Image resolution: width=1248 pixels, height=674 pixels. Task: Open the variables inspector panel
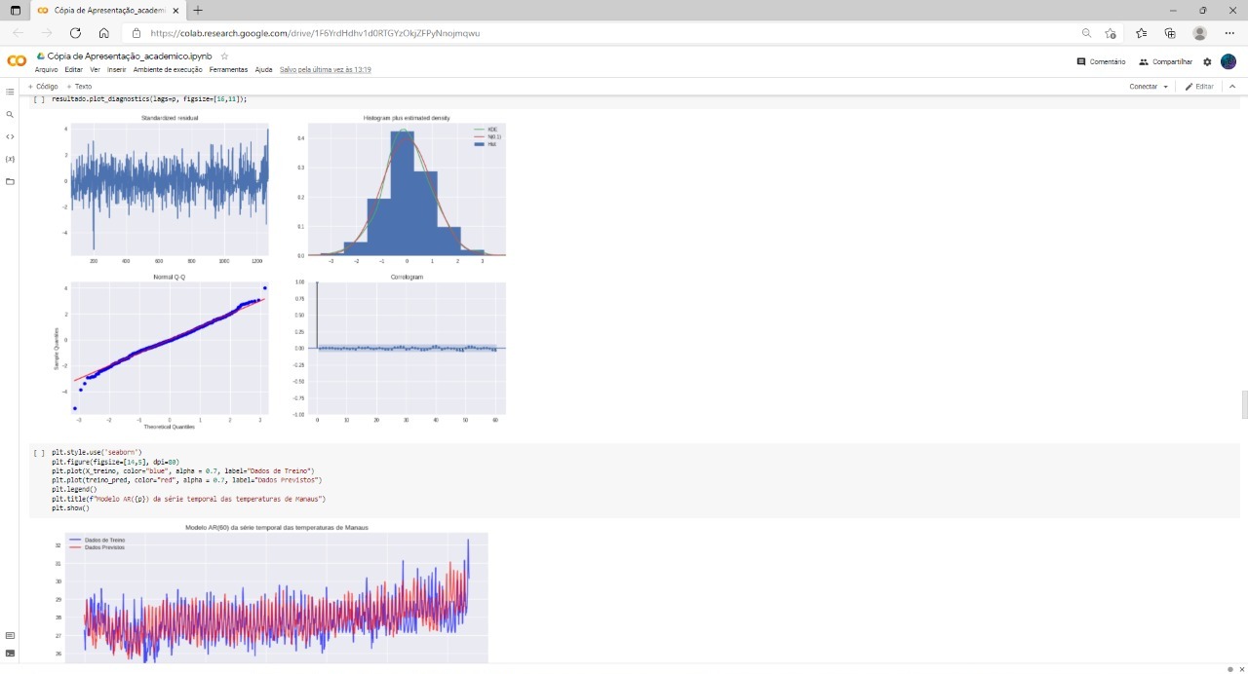click(x=10, y=159)
